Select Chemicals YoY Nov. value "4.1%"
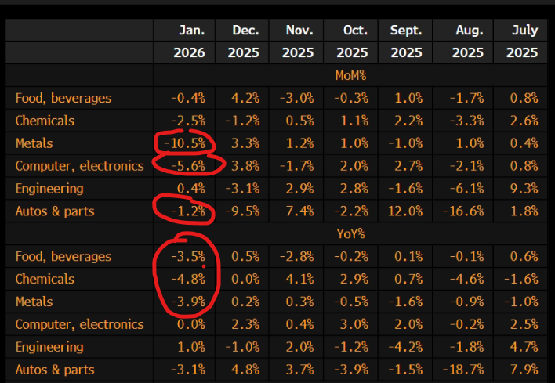The image size is (555, 383). click(x=299, y=279)
